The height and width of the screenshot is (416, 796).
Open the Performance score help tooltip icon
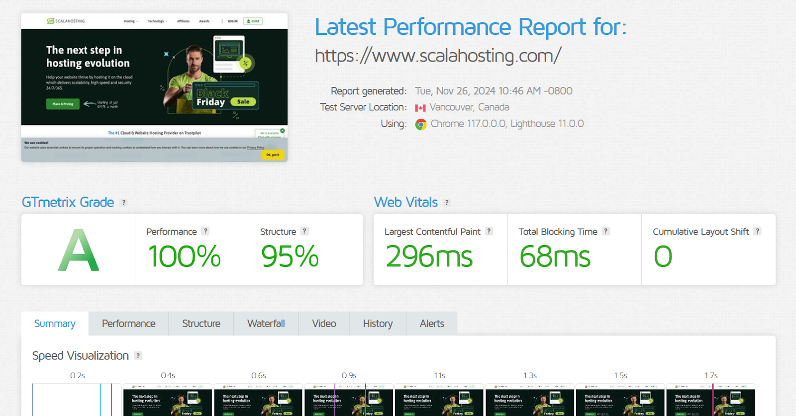pyautogui.click(x=205, y=231)
